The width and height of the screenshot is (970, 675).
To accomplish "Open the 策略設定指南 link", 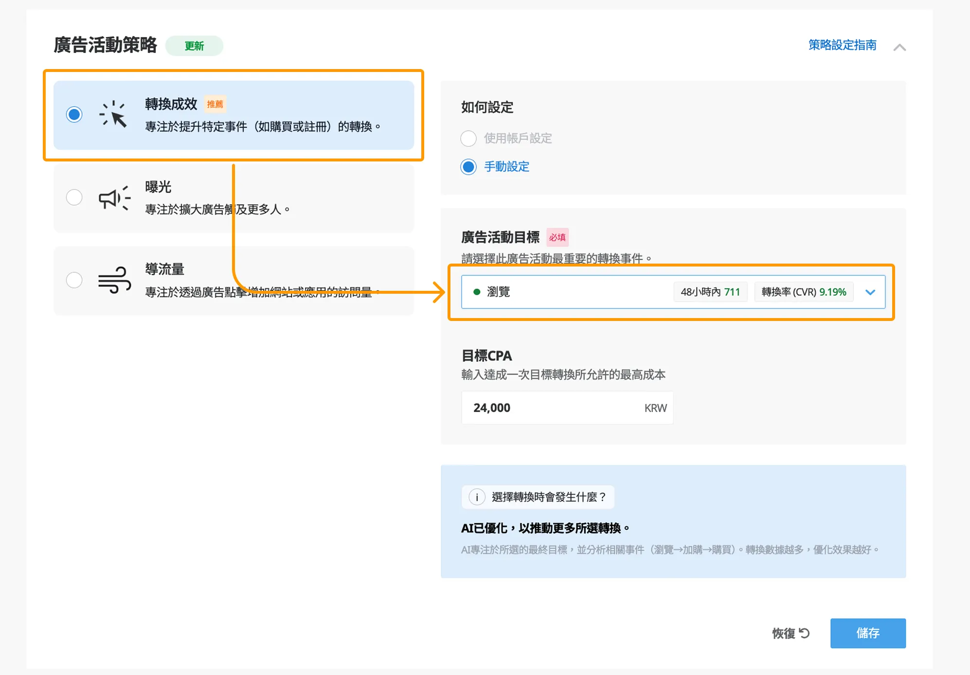I will 842,45.
